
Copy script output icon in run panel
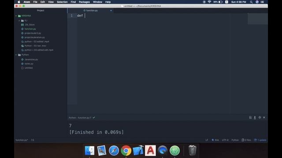click(250, 118)
